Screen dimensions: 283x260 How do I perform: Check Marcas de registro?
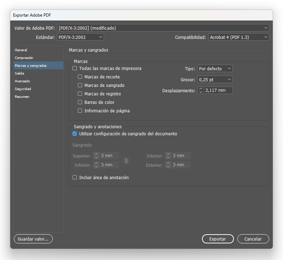(80, 94)
